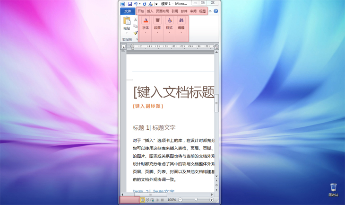This screenshot has height=205, width=345.
Task: Click the zoom in plus button
Action: pos(211,200)
